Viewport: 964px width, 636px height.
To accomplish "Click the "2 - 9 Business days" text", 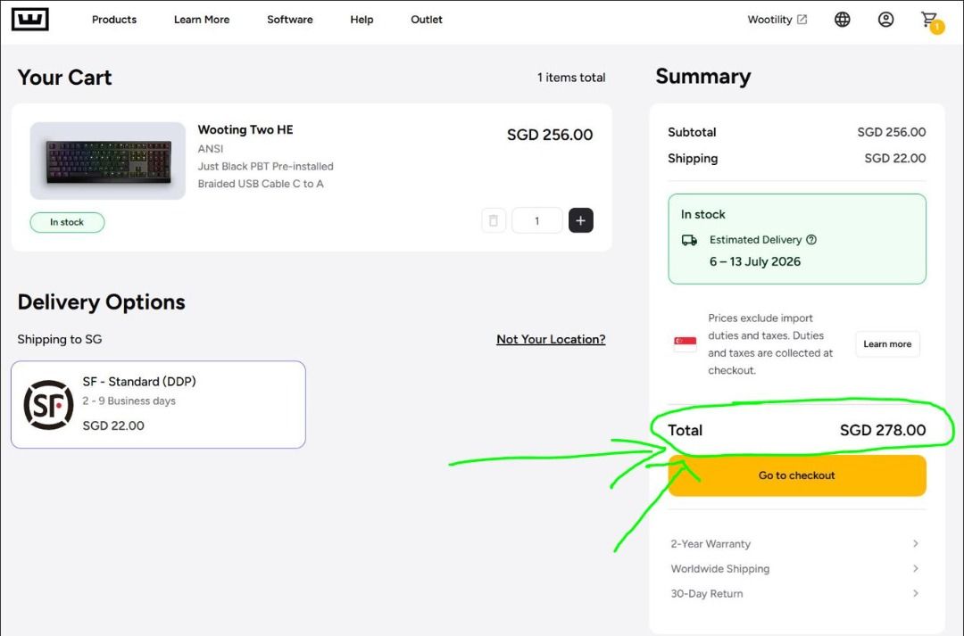I will (x=129, y=401).
